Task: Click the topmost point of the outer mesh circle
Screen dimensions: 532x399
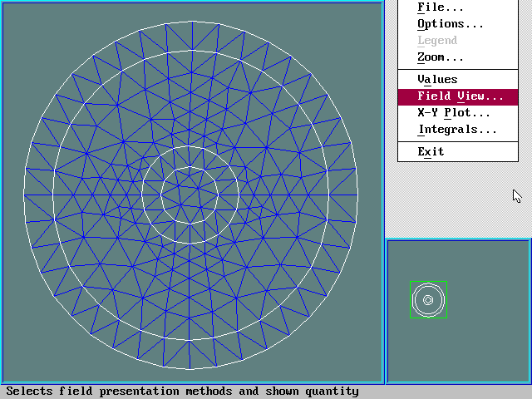Action: point(190,22)
